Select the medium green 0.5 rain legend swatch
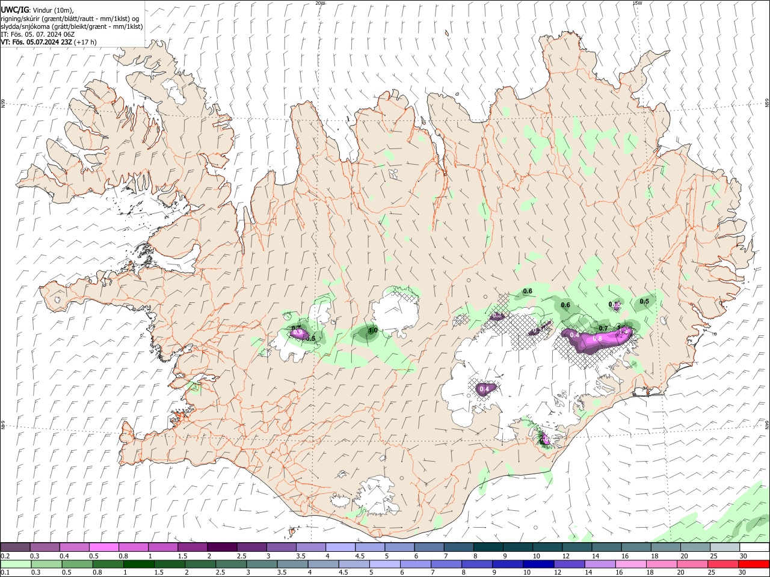This screenshot has height=577, width=770. 77,564
